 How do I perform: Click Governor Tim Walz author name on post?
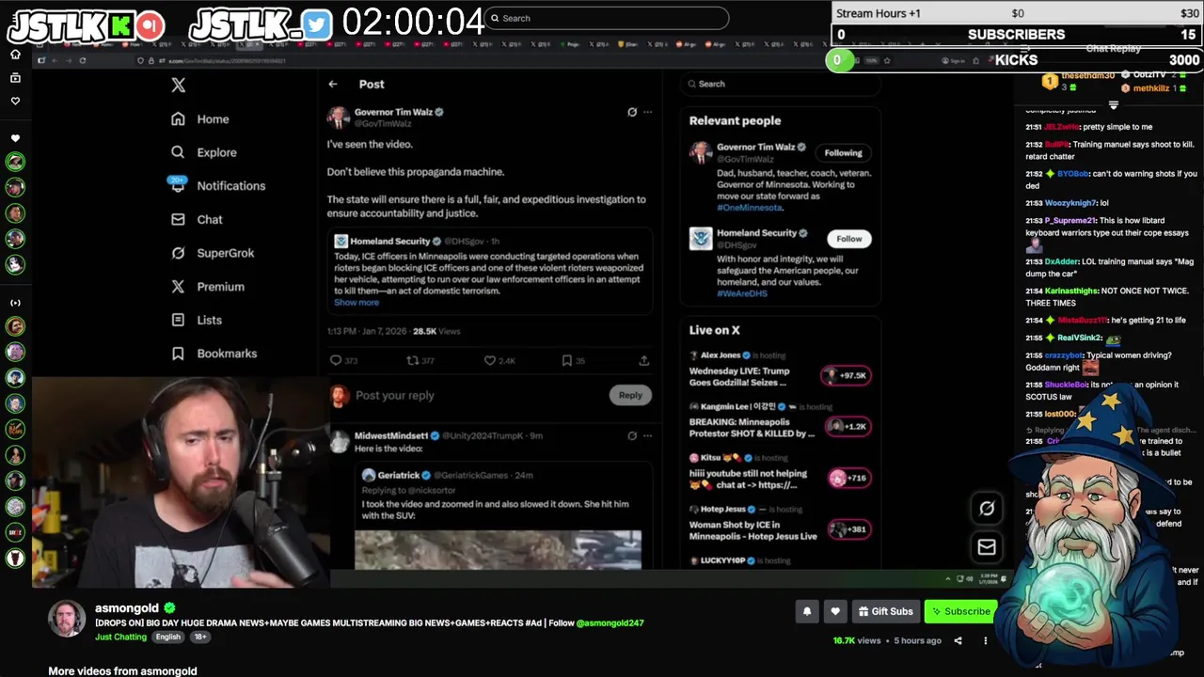(x=393, y=112)
